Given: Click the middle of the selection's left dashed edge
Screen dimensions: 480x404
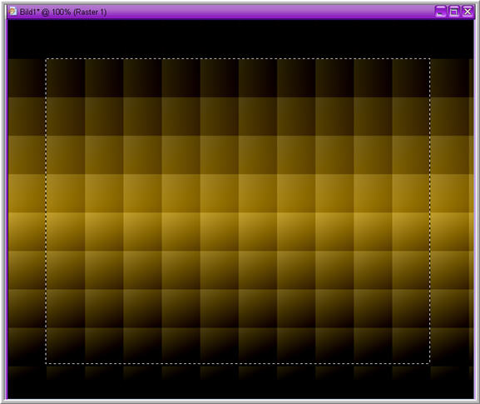Looking at the screenshot, I should pyautogui.click(x=47, y=212).
